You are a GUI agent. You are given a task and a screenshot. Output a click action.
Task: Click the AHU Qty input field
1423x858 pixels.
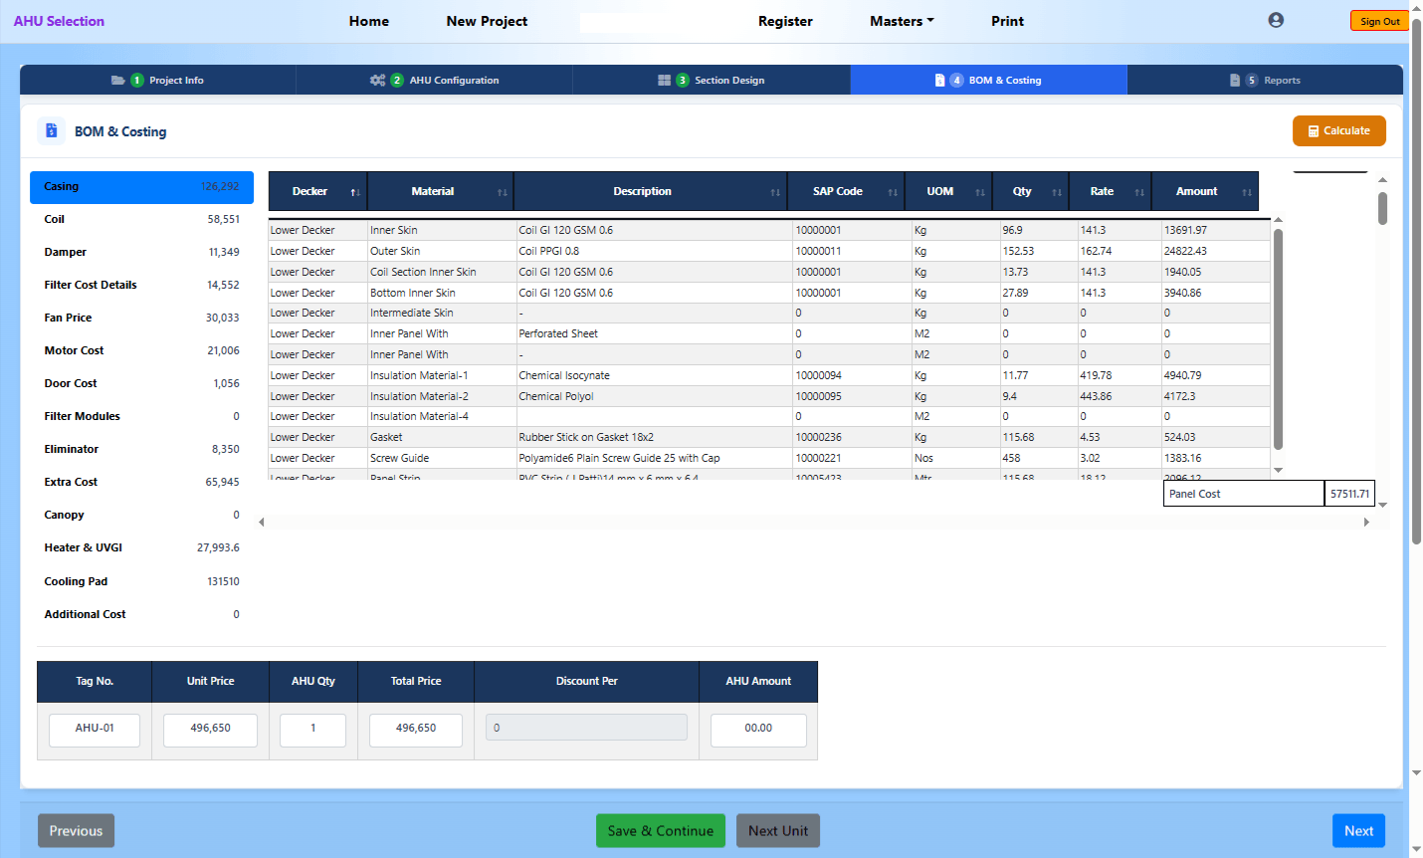coord(312,730)
